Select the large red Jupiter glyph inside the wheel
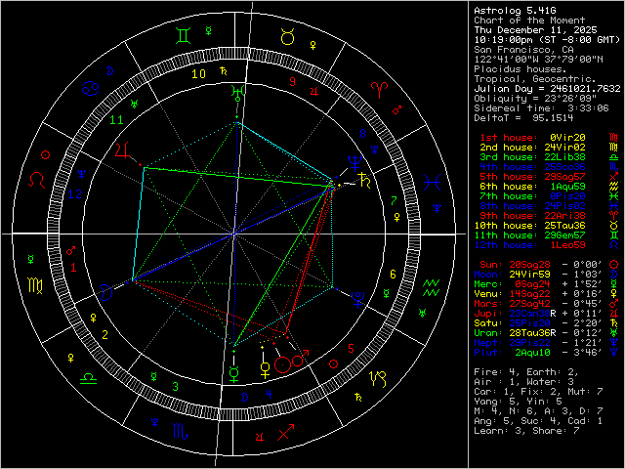 [x=123, y=150]
